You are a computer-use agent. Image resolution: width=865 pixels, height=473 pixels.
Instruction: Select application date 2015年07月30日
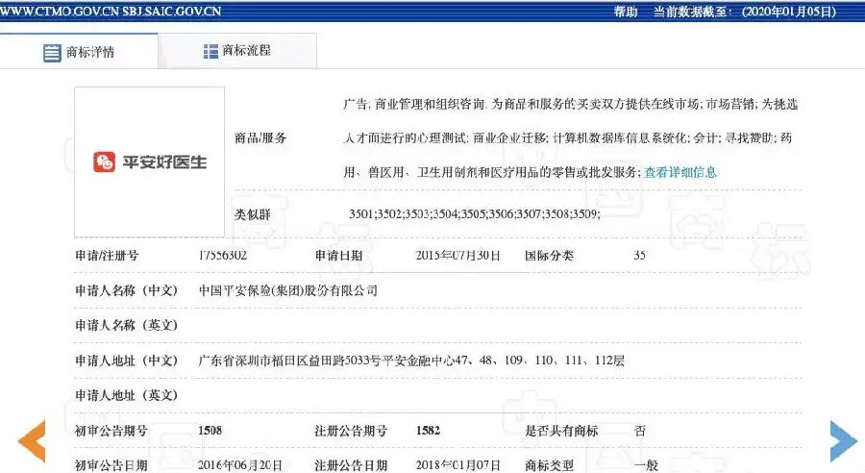coord(457,256)
